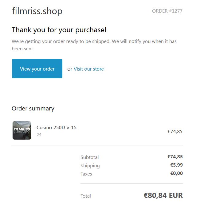
Task: Click the taxes amount €0,00
Action: (176, 173)
